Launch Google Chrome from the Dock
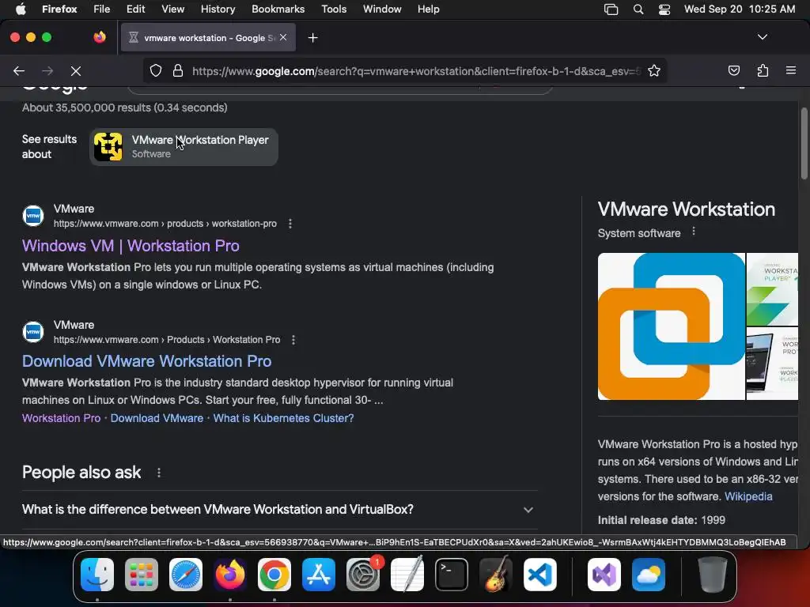The width and height of the screenshot is (810, 607). [274, 575]
